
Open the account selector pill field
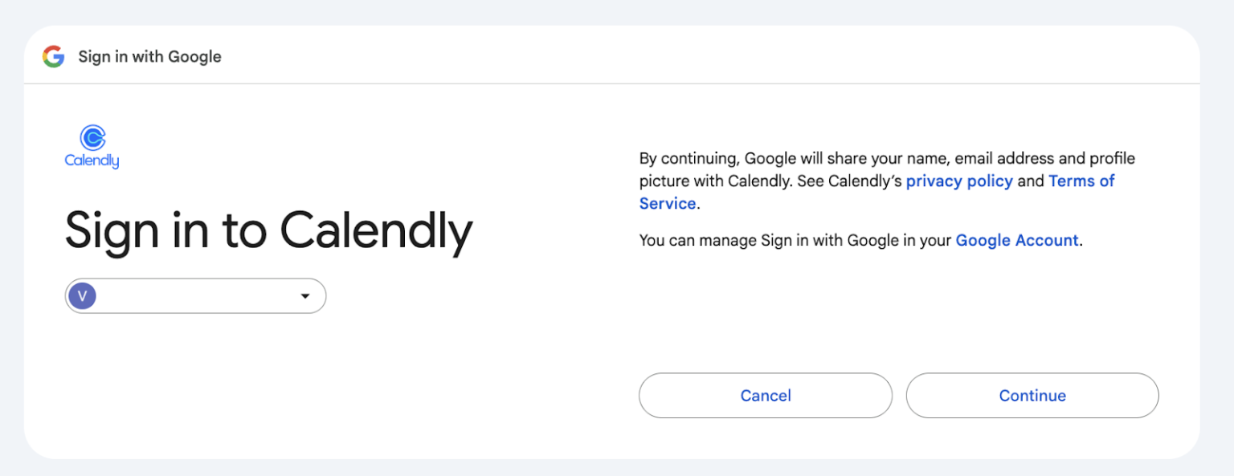pos(195,296)
